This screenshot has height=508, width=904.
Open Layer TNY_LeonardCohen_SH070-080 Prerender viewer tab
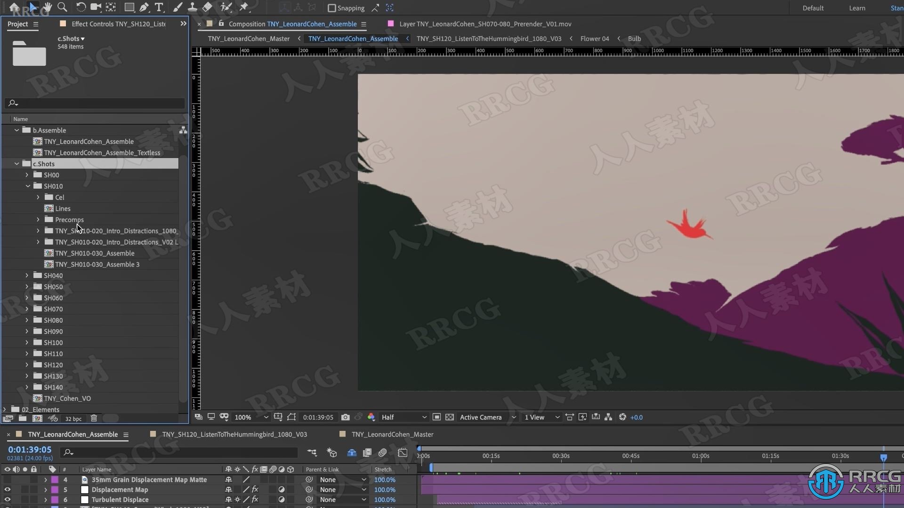coord(485,24)
